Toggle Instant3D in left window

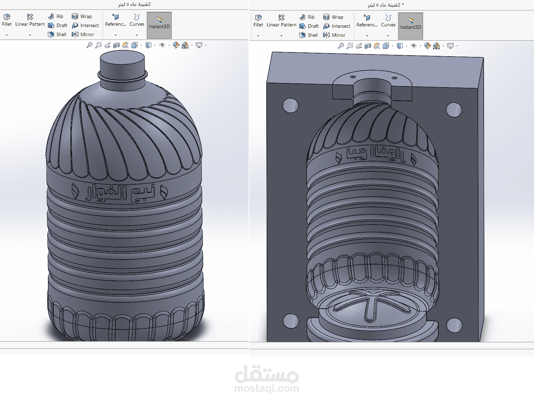coord(159,25)
